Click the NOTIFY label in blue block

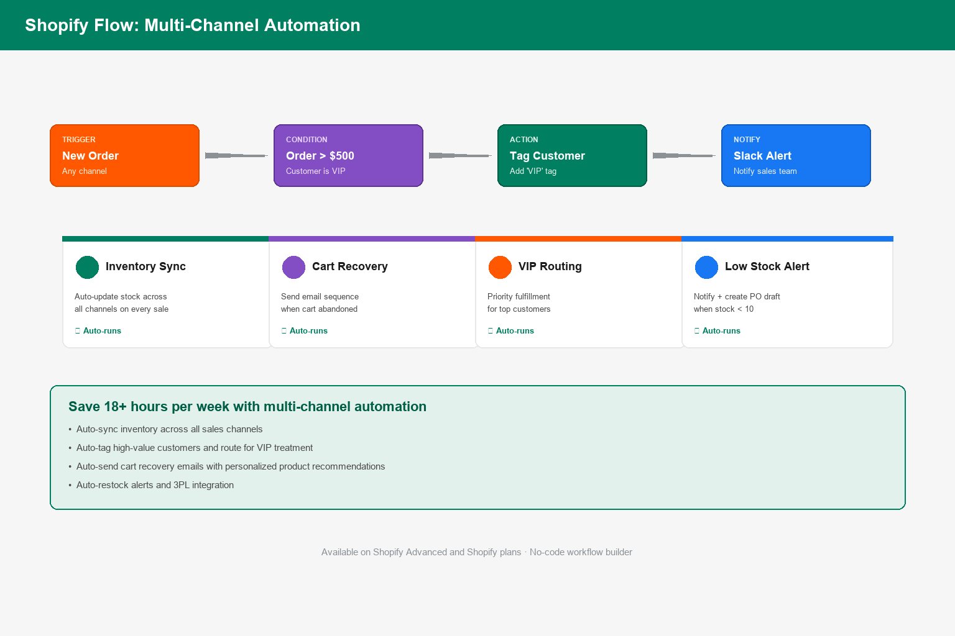(x=747, y=140)
